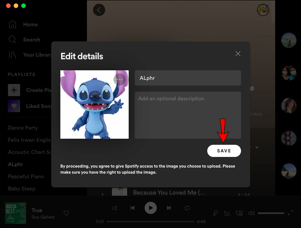The image size is (301, 228).
Task: Skip to previous track
Action: (x=132, y=208)
